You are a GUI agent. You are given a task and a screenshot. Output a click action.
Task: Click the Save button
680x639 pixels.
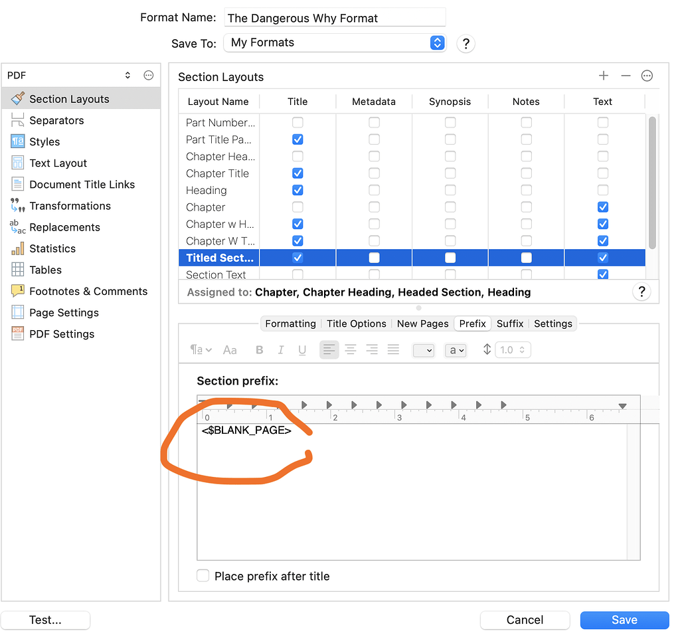coord(624,620)
